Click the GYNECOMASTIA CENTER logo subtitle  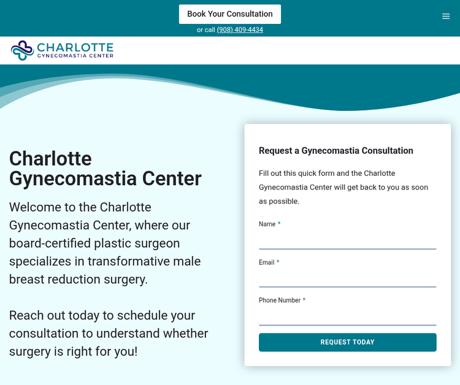pyautogui.click(x=75, y=56)
